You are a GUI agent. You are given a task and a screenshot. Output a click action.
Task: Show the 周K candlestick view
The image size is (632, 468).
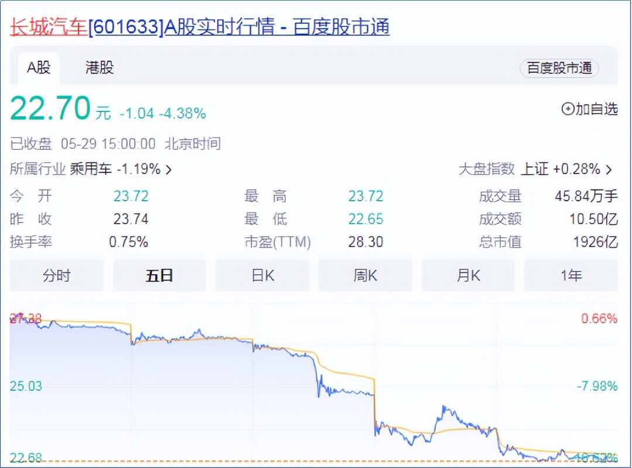coord(365,275)
